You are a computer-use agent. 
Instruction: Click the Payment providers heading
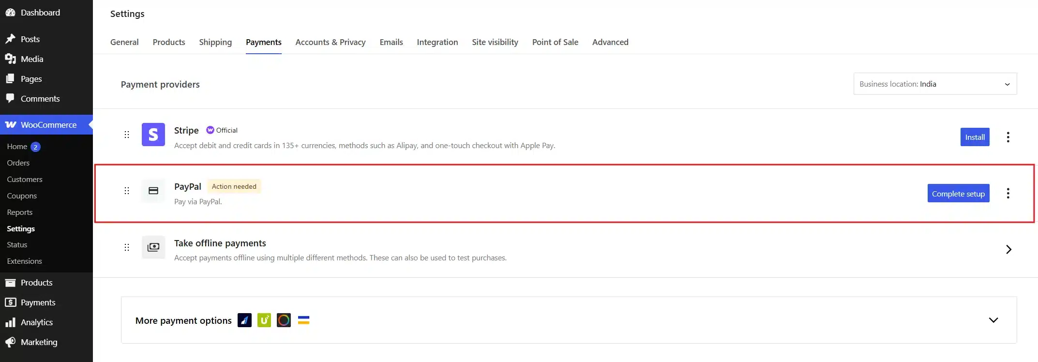(160, 84)
